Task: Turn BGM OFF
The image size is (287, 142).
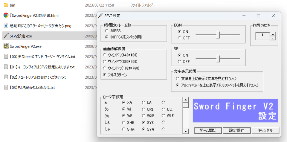Action: tap(179, 38)
